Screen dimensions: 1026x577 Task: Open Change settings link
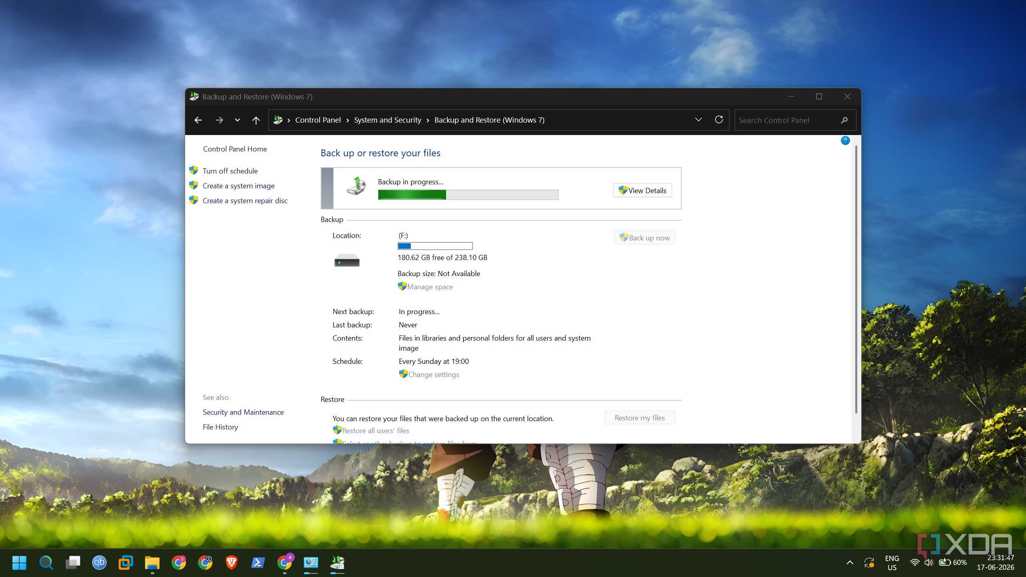[x=434, y=375]
